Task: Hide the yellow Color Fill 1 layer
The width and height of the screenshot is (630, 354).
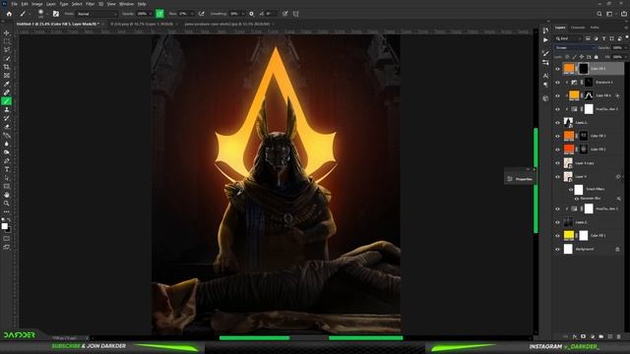Action: (557, 236)
